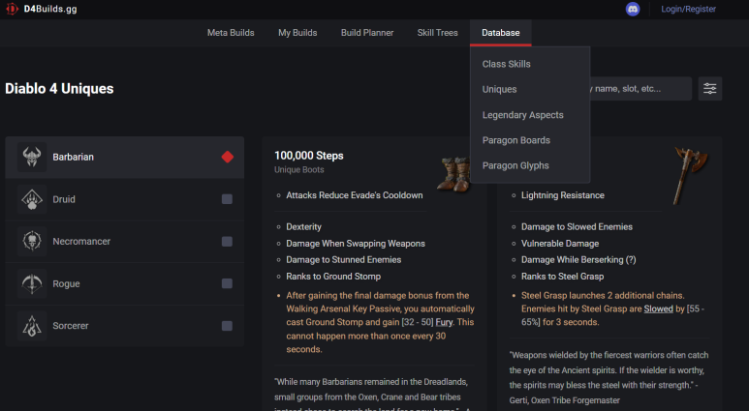Click Damage to Slowed Enemies affix
The image size is (749, 411).
click(577, 227)
